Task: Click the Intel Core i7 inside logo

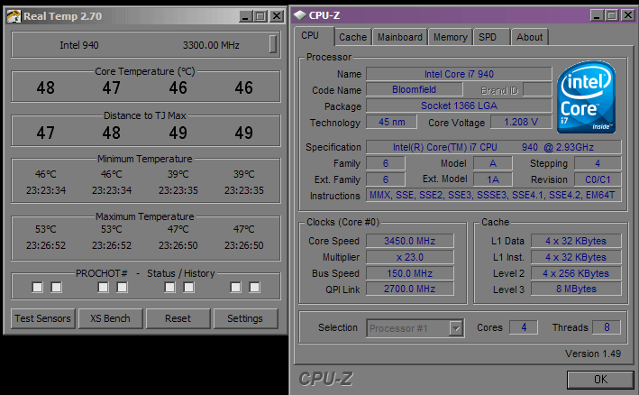Action: [x=587, y=97]
